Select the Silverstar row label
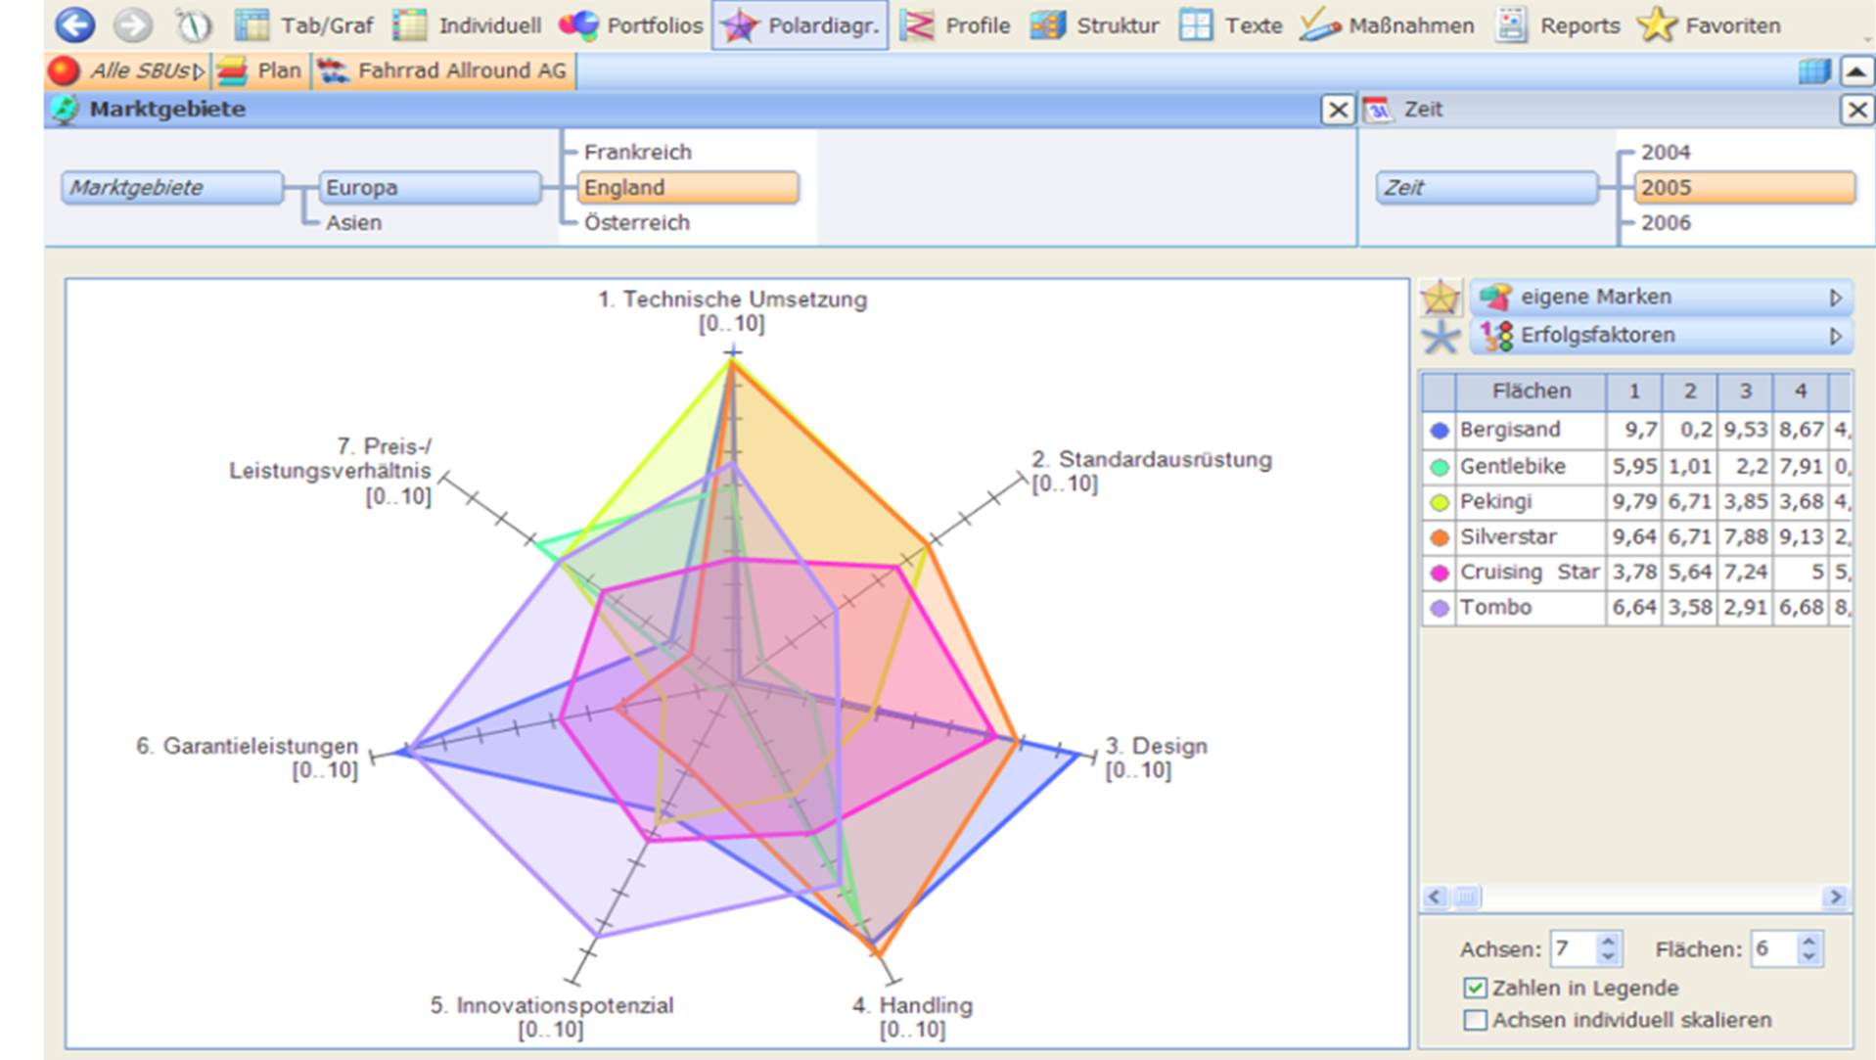This screenshot has height=1060, width=1876. click(1508, 537)
